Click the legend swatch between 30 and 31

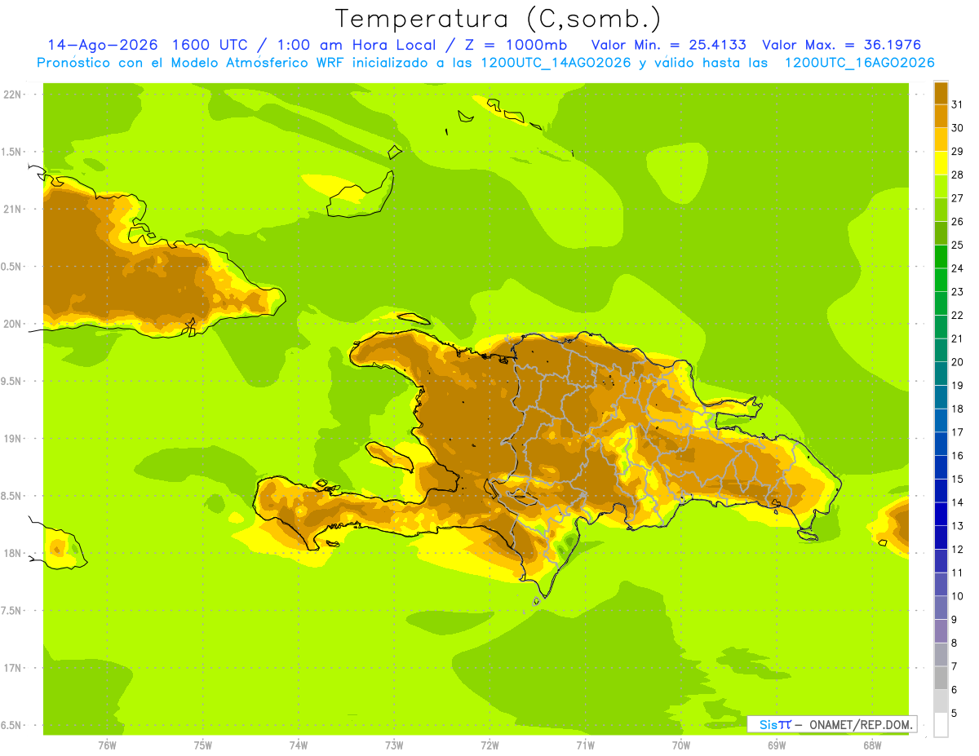941,115
